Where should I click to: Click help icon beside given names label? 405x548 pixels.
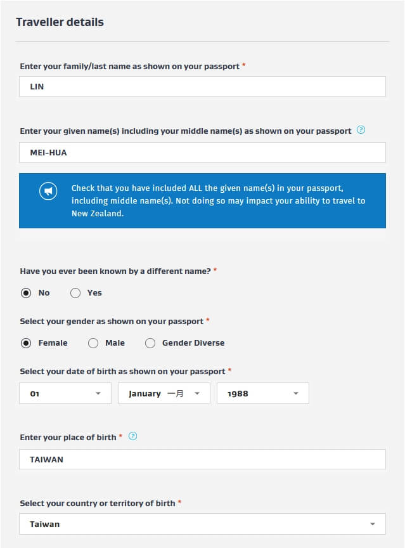(x=361, y=131)
